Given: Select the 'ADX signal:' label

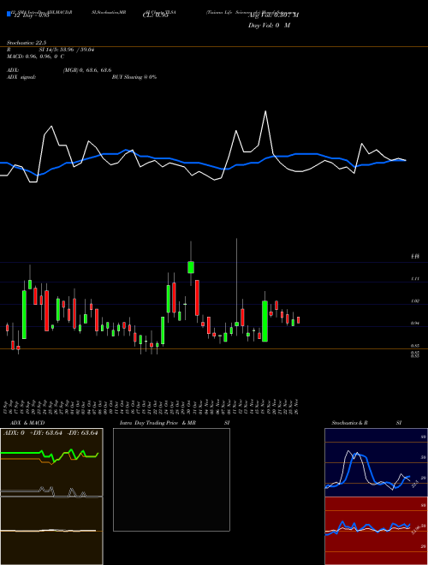Looking at the screenshot, I should pyautogui.click(x=21, y=77).
